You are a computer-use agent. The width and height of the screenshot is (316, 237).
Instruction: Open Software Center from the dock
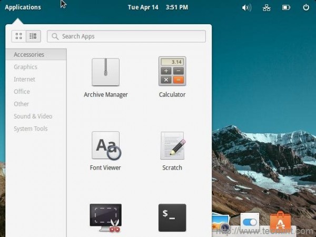point(280,221)
